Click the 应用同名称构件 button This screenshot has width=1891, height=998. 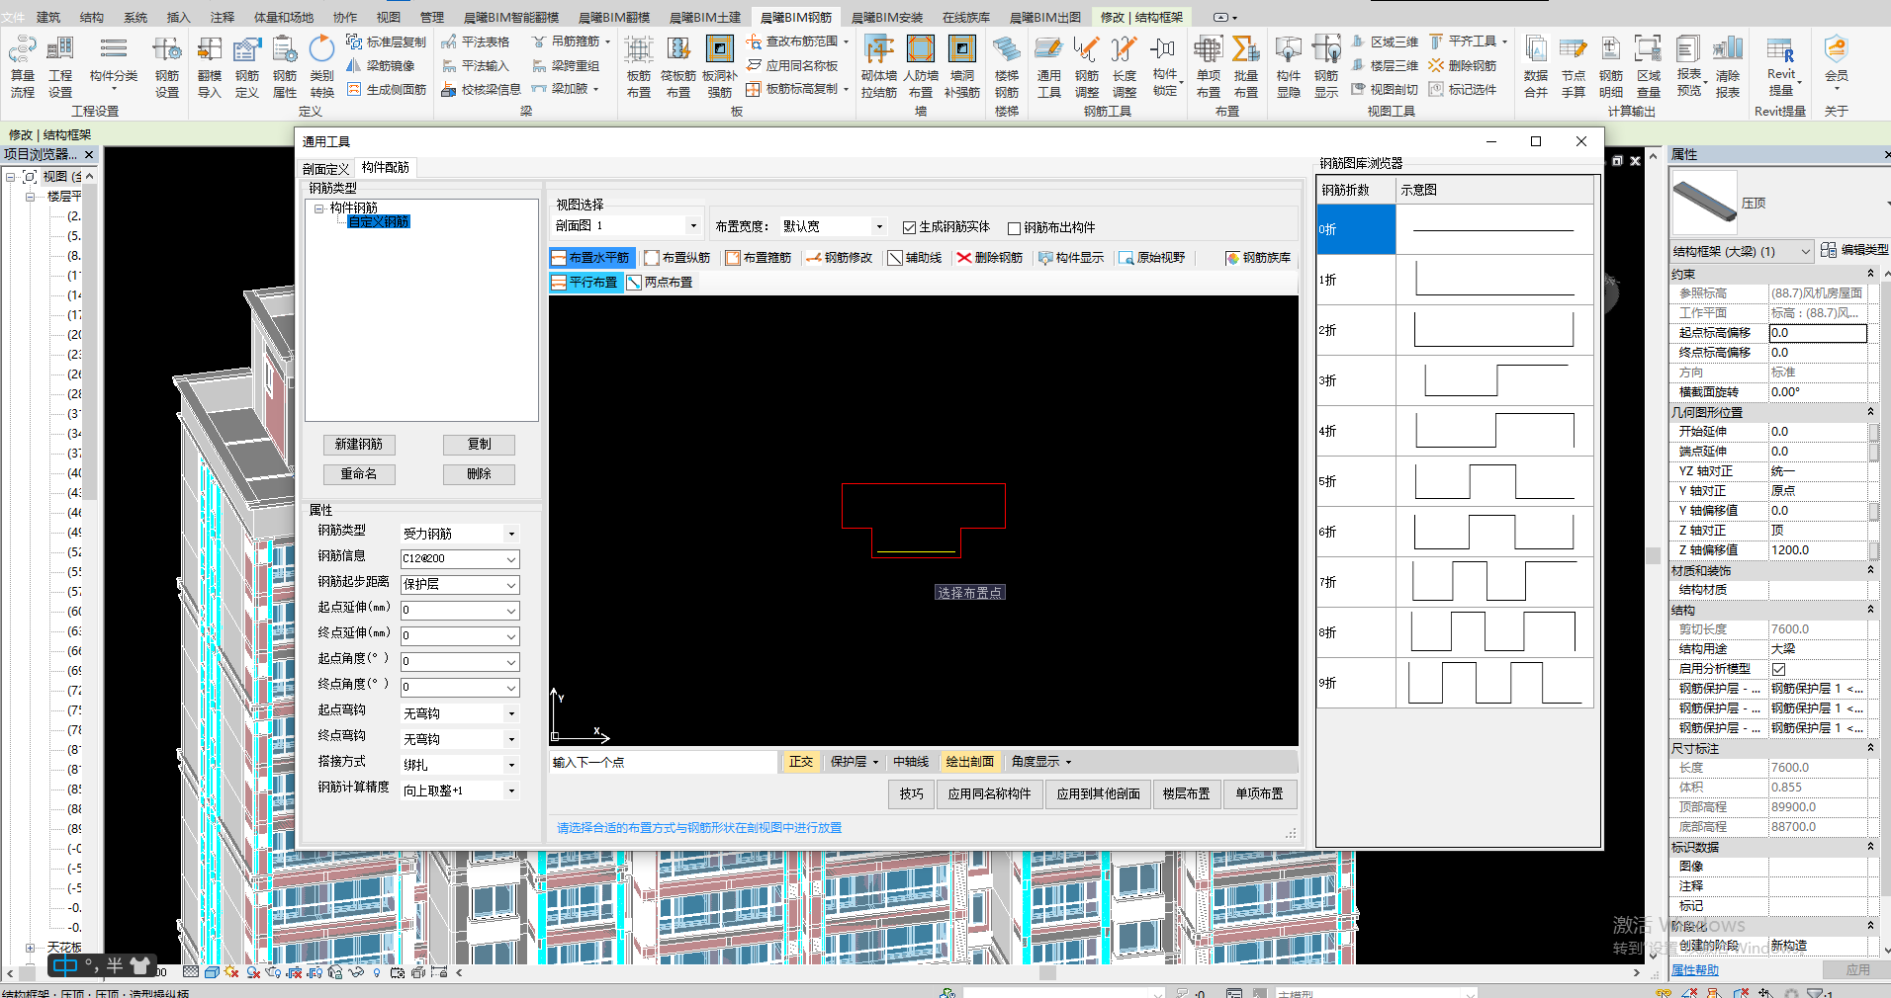click(x=989, y=793)
